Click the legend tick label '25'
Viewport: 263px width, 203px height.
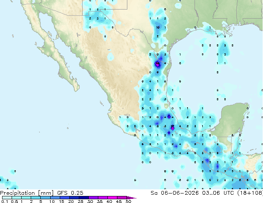[x=80, y=201]
